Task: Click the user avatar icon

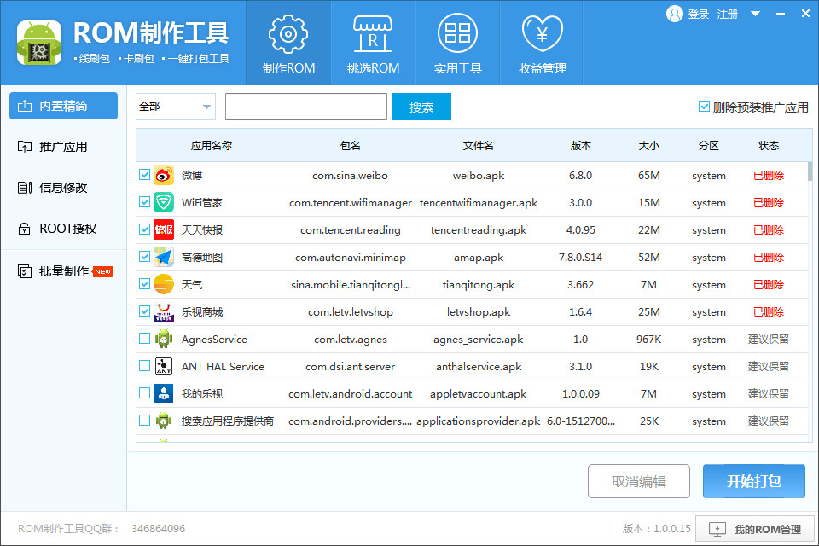Action: [674, 15]
